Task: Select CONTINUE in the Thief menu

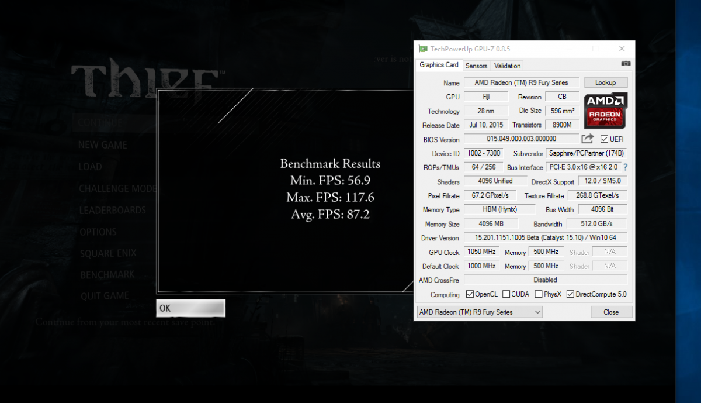Action: (x=100, y=123)
